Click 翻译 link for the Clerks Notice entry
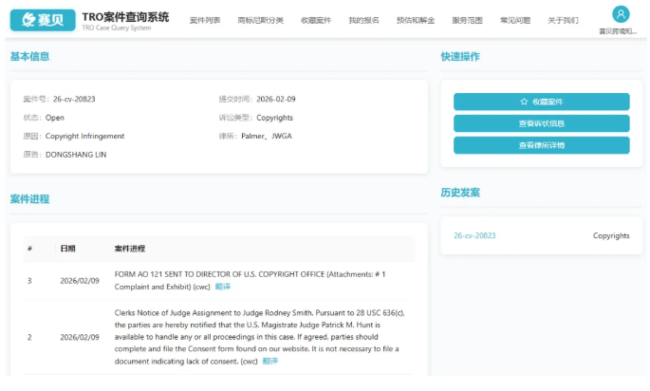650x391 pixels. tap(270, 361)
